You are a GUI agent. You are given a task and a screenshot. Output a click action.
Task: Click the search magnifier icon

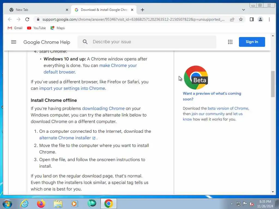tap(85, 42)
